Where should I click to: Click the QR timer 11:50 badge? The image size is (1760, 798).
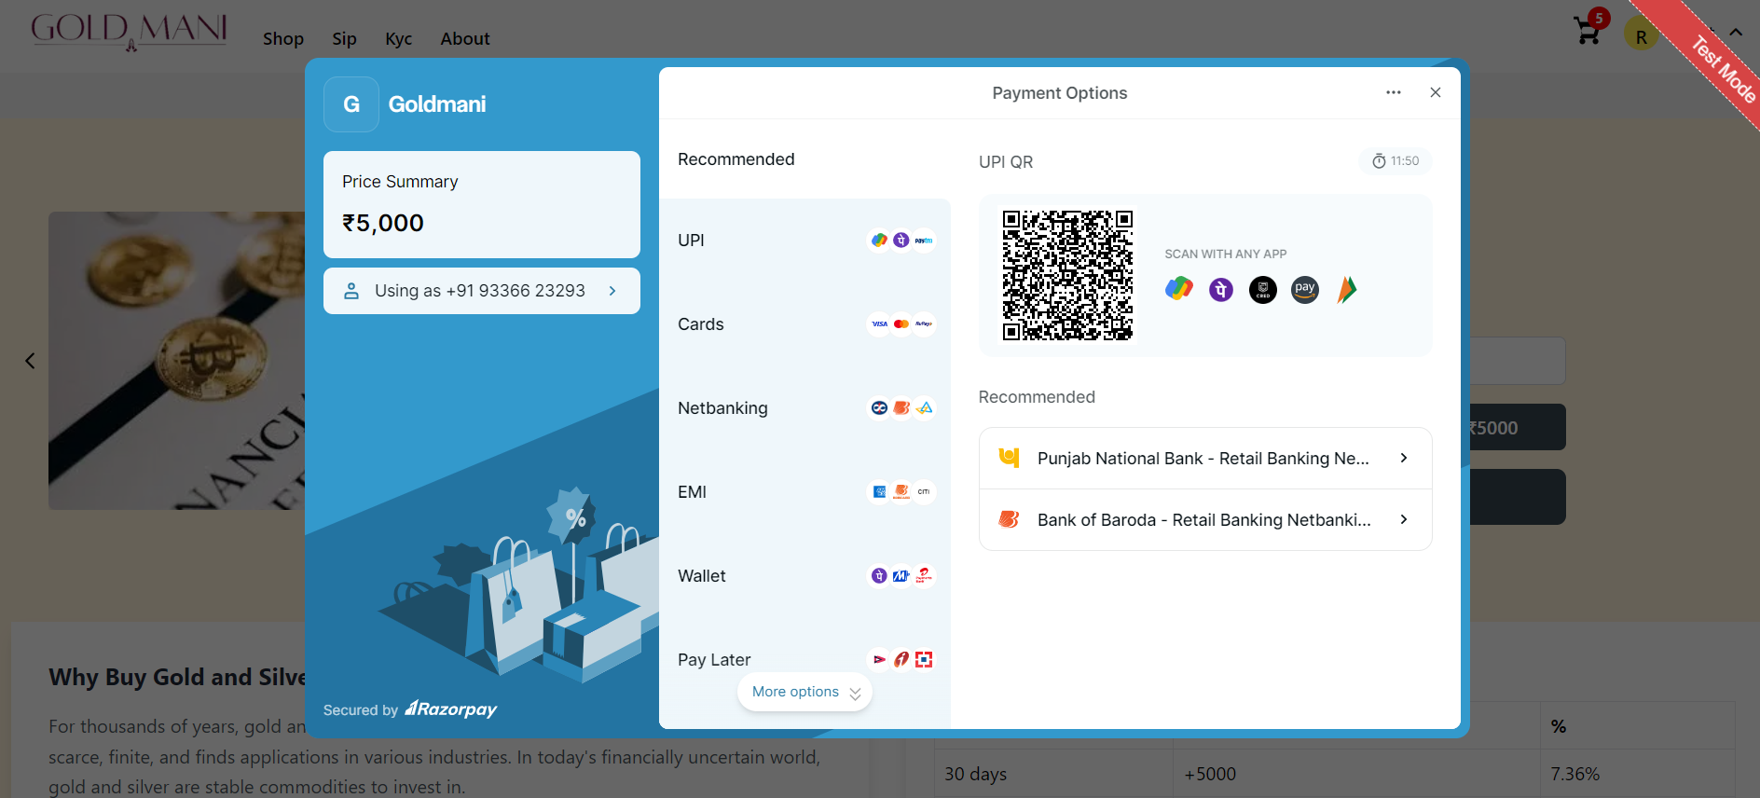[1395, 161]
